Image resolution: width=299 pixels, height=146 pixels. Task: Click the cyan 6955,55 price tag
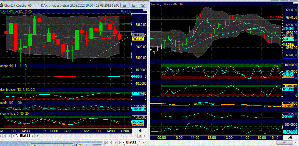pyautogui.click(x=288, y=28)
